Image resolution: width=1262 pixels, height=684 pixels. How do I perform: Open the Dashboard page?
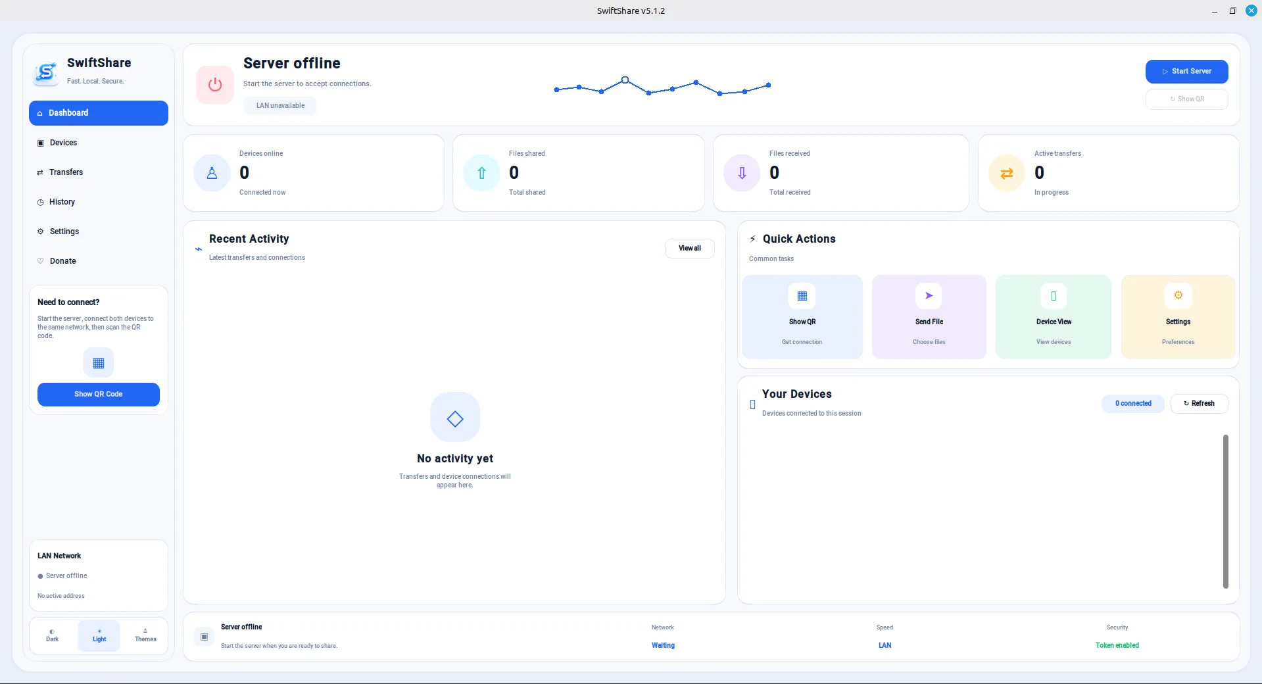(x=99, y=113)
